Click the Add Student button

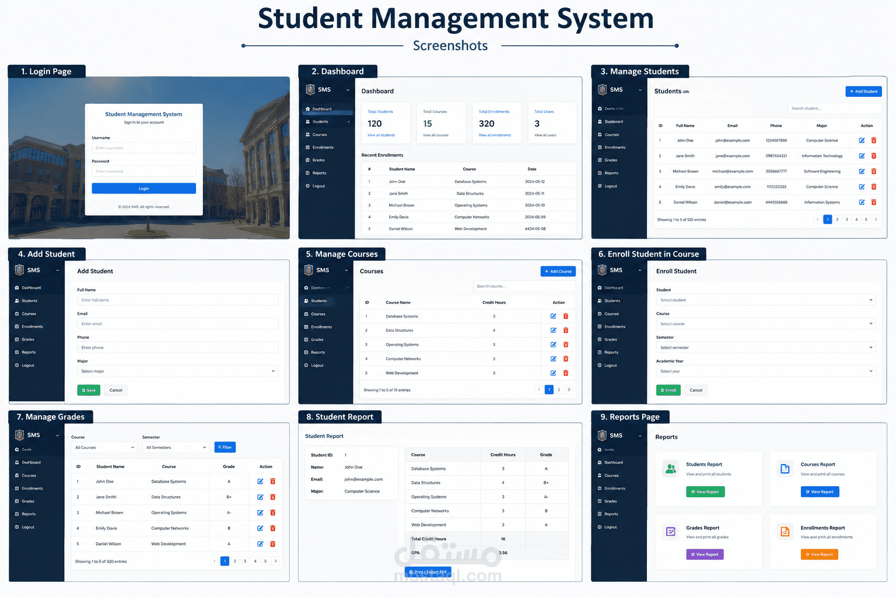[863, 92]
